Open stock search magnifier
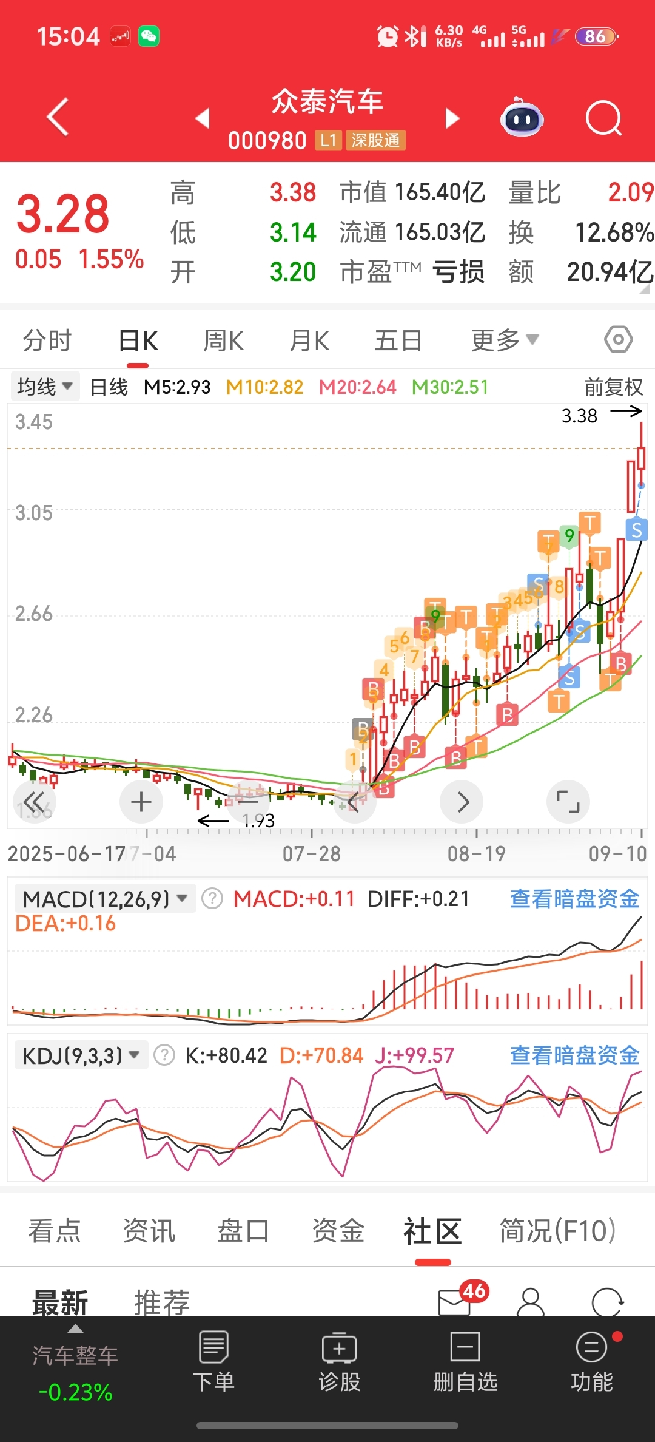The width and height of the screenshot is (655, 1442). pyautogui.click(x=604, y=118)
